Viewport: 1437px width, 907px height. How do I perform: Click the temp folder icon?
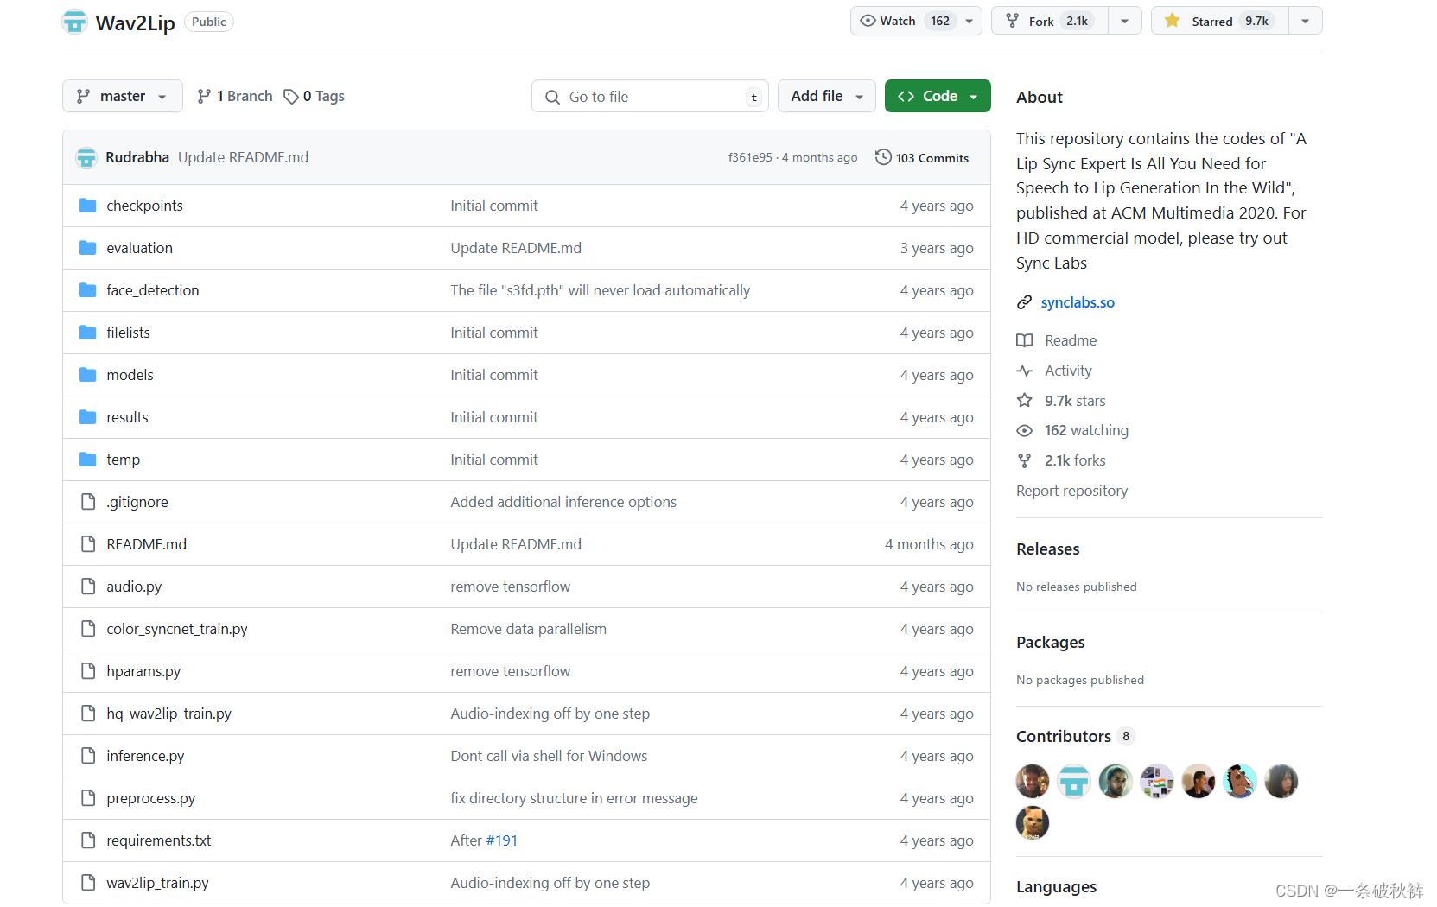coord(87,460)
